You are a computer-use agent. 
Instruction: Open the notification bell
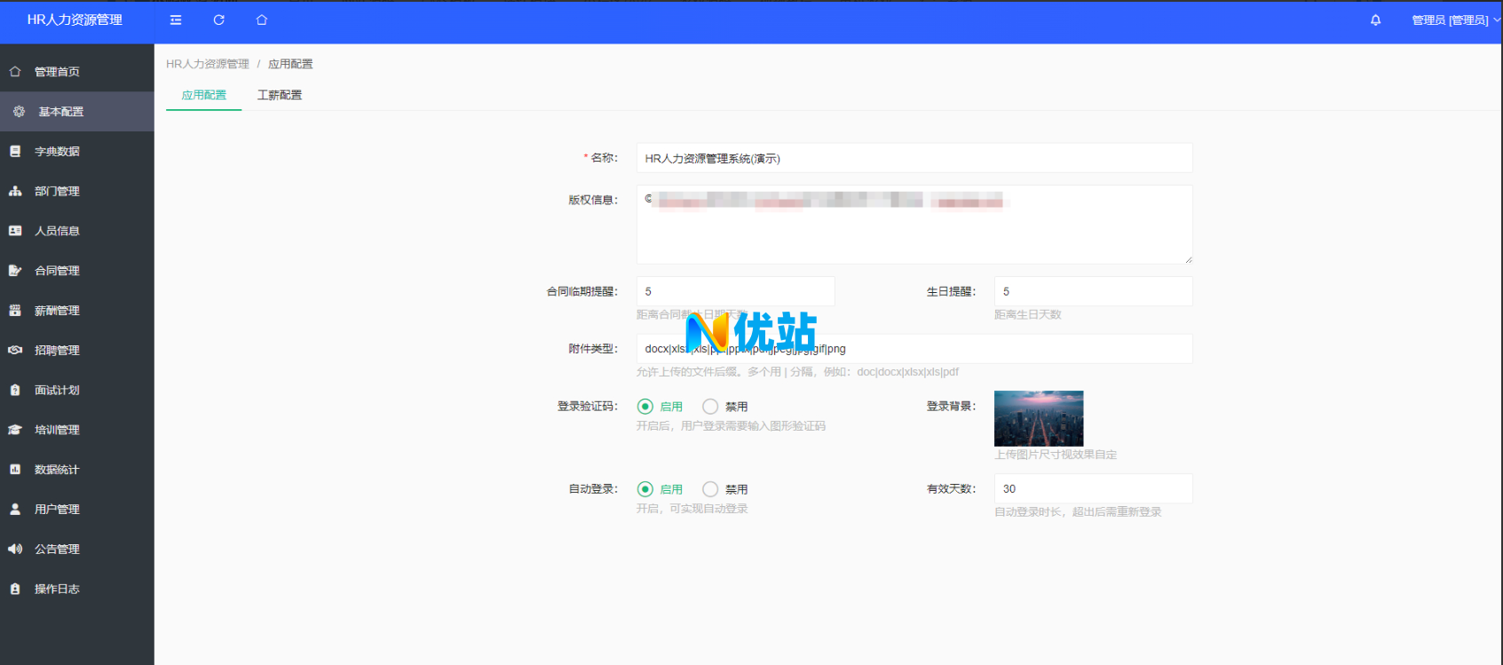pyautogui.click(x=1375, y=20)
